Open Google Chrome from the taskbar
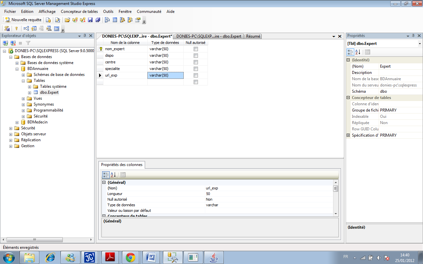The width and height of the screenshot is (423, 264). click(x=131, y=257)
